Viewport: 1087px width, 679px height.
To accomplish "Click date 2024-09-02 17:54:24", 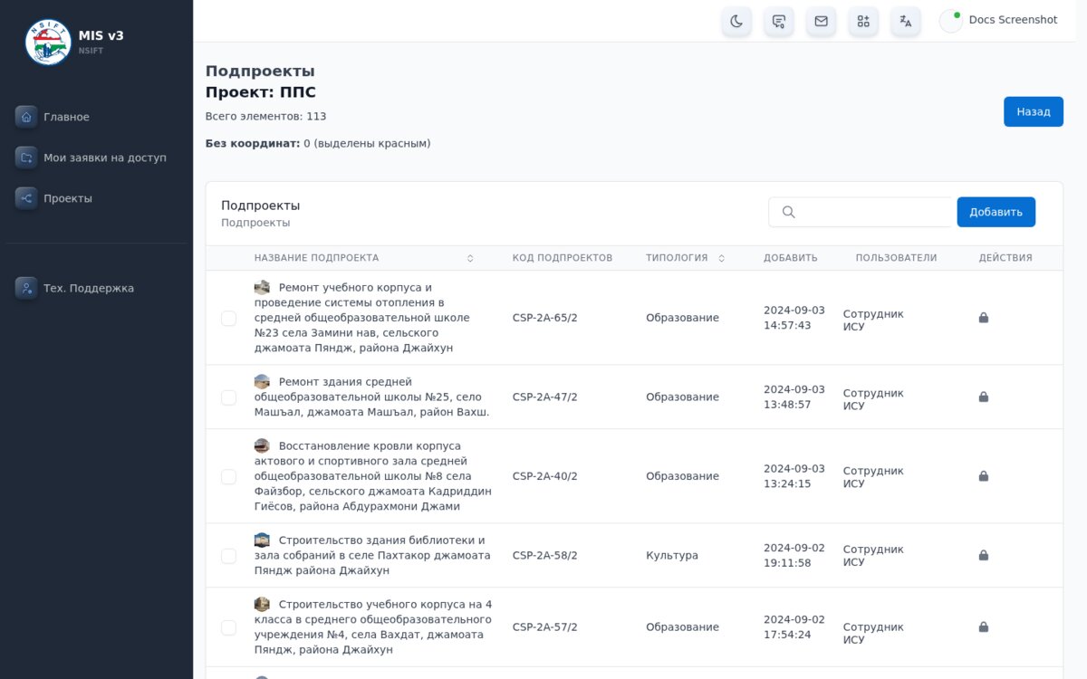I will [794, 626].
